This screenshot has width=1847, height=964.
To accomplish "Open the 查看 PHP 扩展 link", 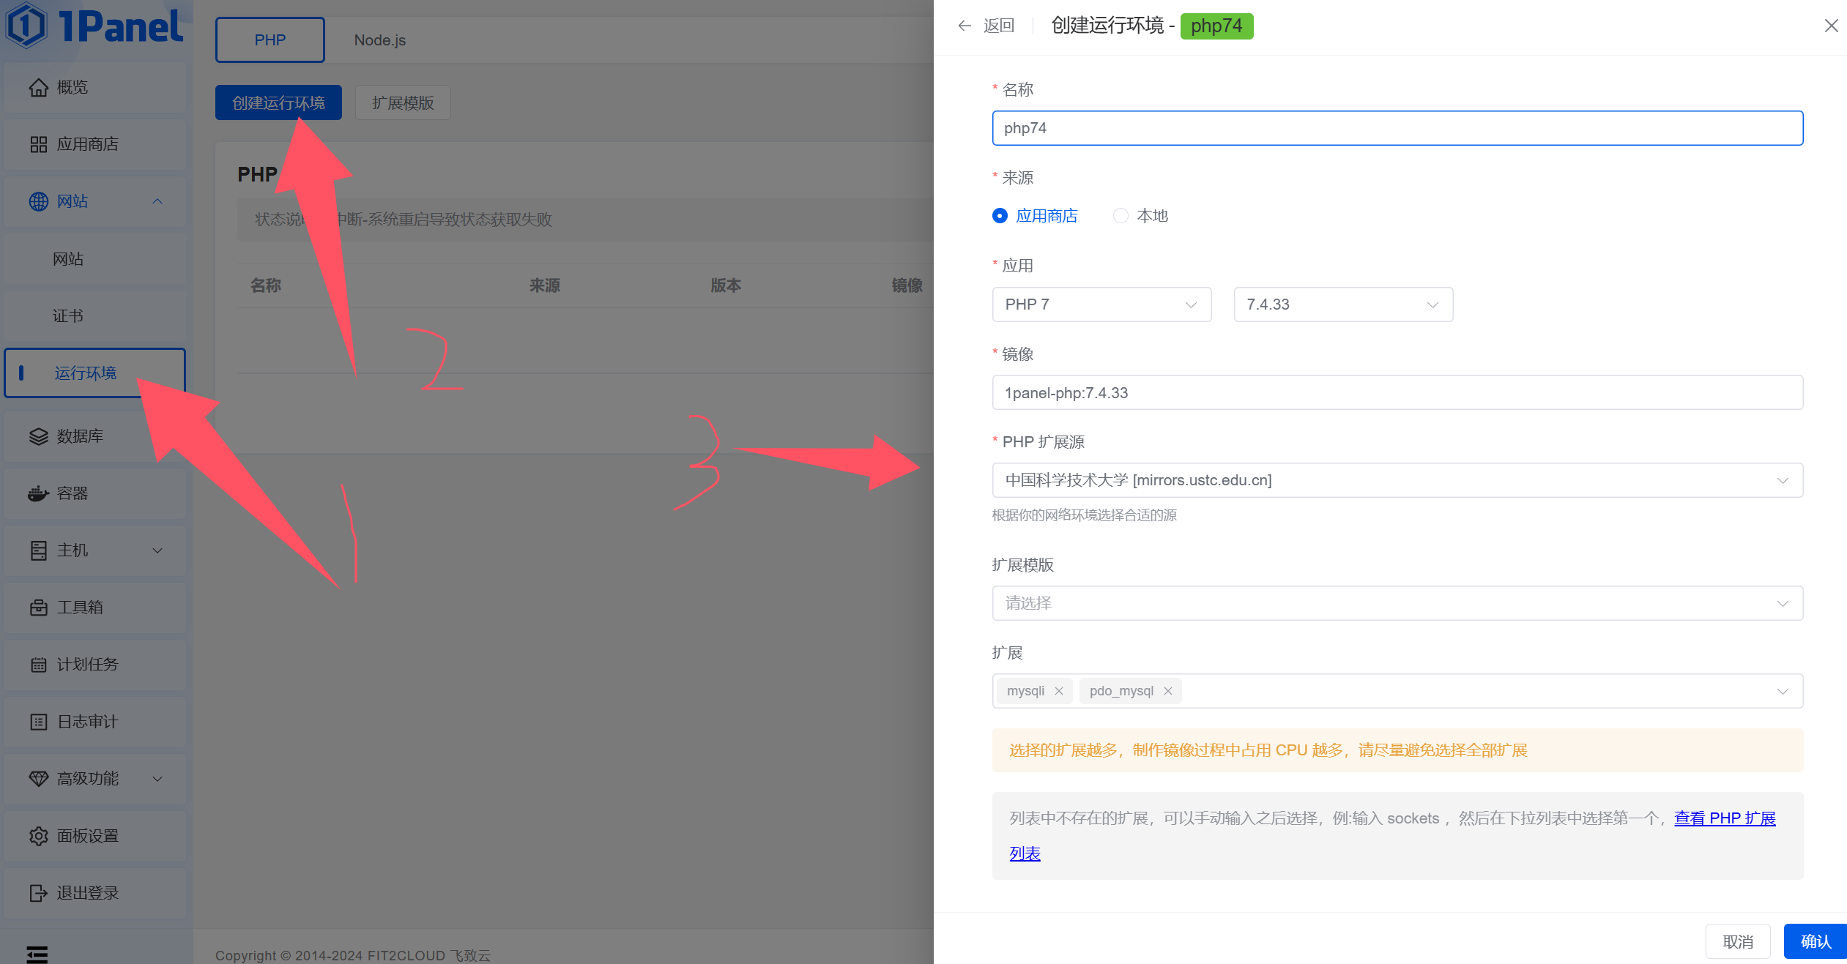I will click(1724, 818).
